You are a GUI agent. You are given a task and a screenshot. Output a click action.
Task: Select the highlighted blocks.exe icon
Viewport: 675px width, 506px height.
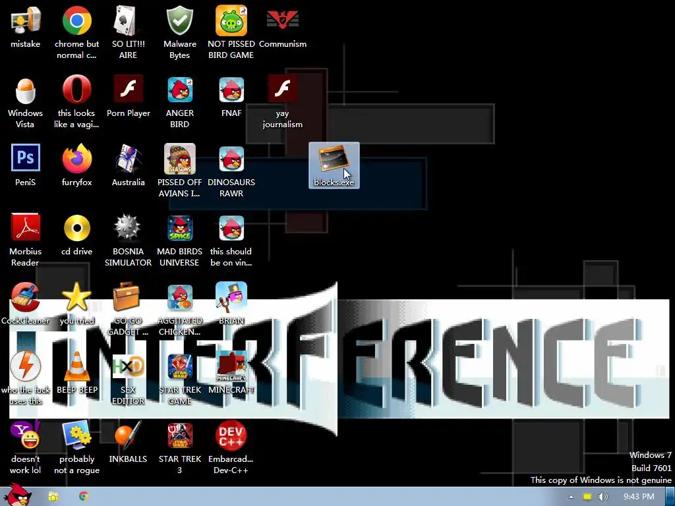pos(334,165)
